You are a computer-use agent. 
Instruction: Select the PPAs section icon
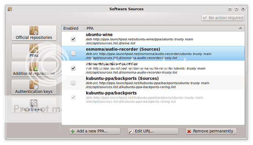[34, 49]
